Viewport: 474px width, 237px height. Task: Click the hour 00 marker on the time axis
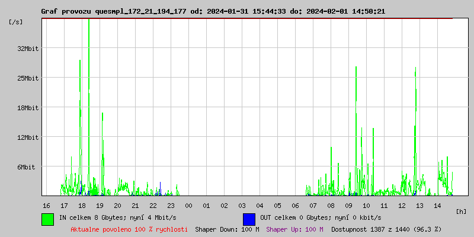click(188, 206)
